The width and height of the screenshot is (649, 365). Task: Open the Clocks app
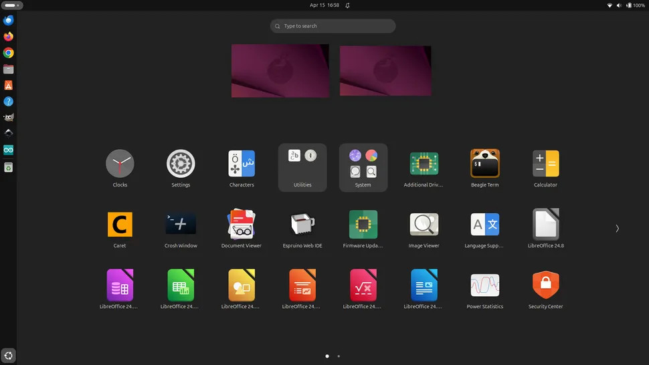point(120,164)
